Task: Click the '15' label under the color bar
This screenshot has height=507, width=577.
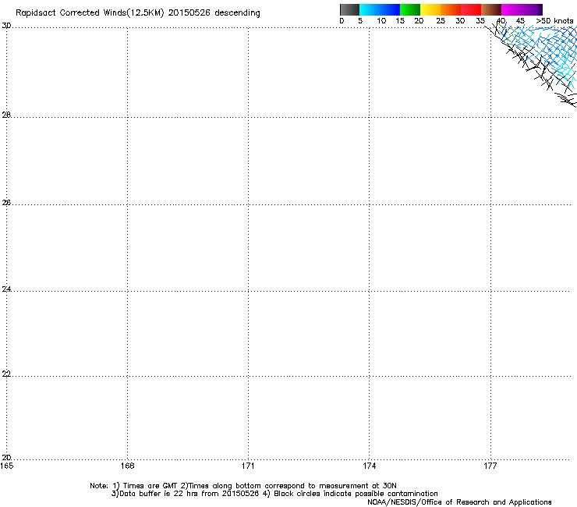Action: point(400,21)
